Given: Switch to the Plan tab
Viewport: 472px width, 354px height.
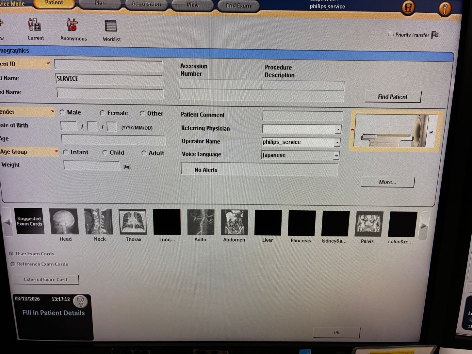Looking at the screenshot, I should coord(100,4).
